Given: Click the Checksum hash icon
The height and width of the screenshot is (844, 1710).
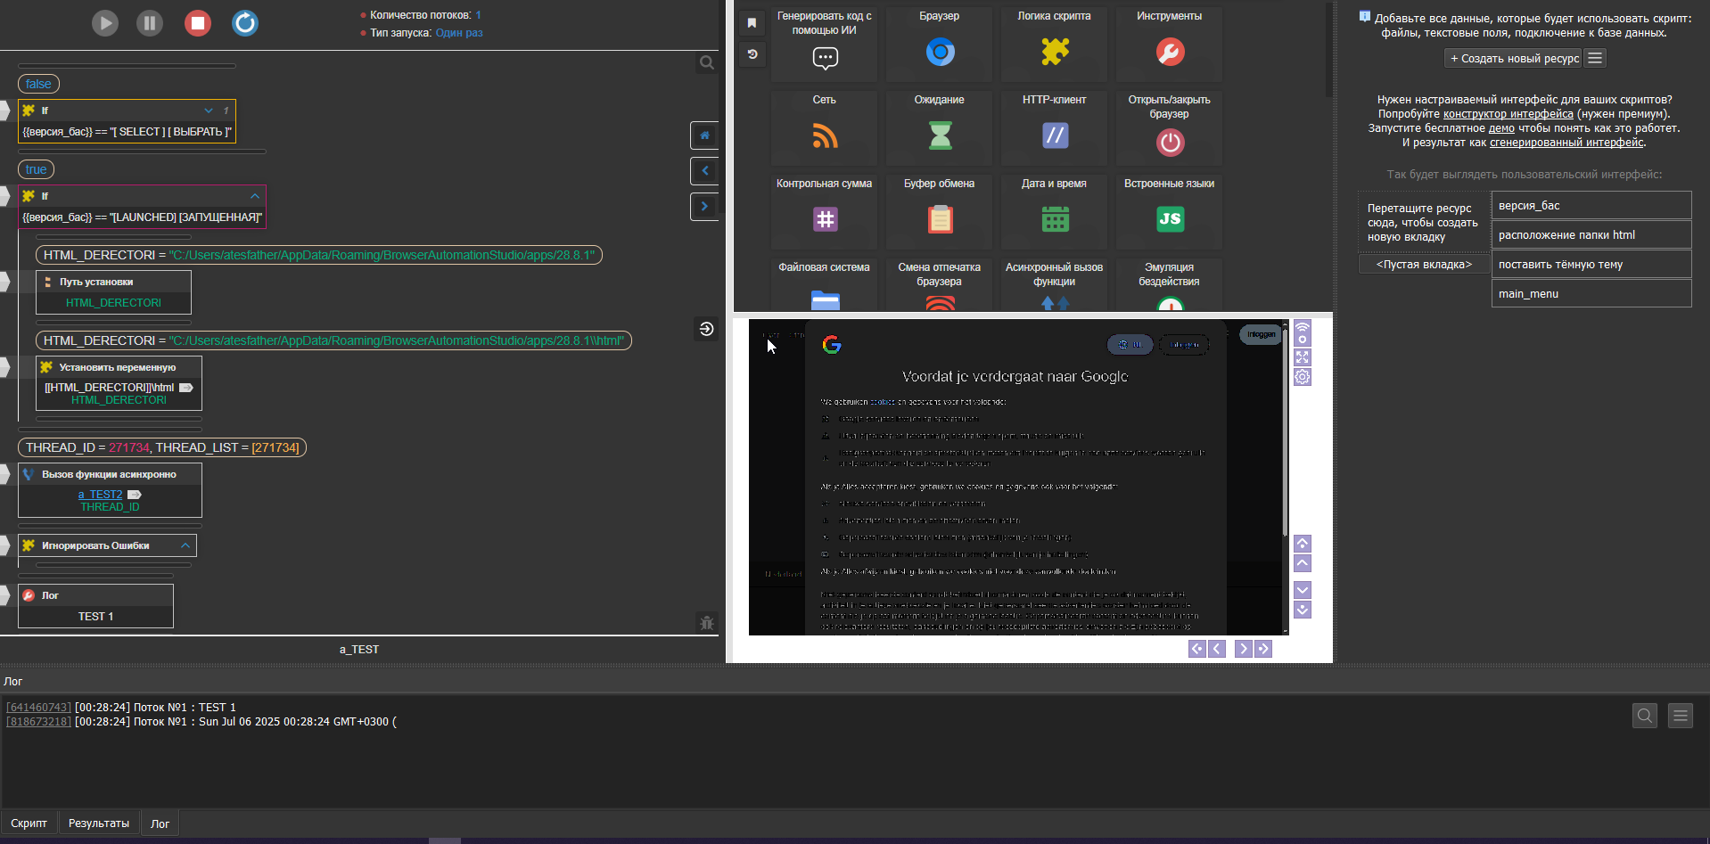Looking at the screenshot, I should click(825, 219).
